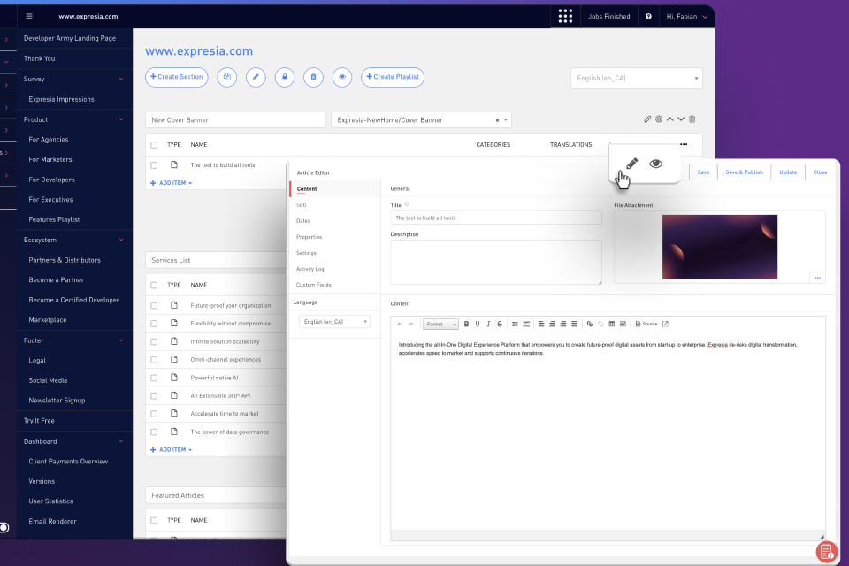This screenshot has height=566, width=849.
Task: Align text left in the content editor
Action: tap(541, 324)
